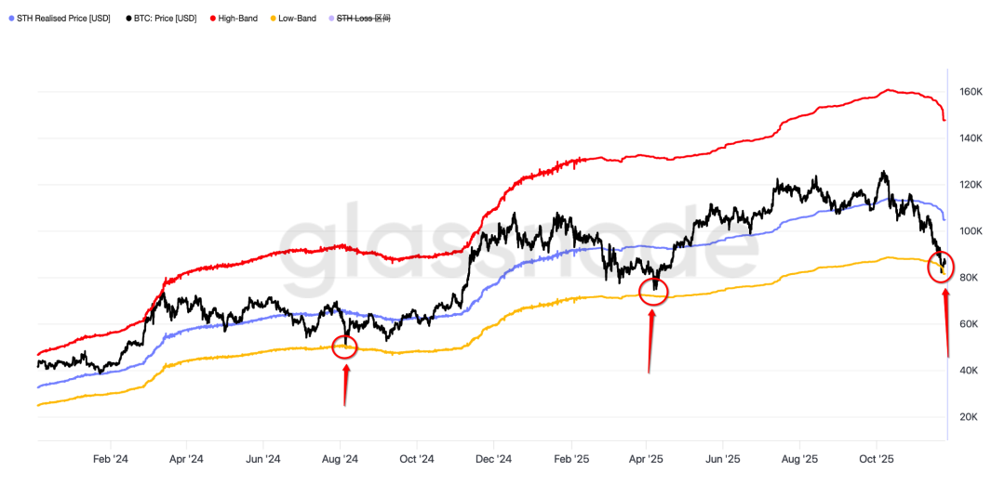The width and height of the screenshot is (1005, 484).
Task: Toggle the BTC: Price [USD] series label
Action: tap(165, 18)
